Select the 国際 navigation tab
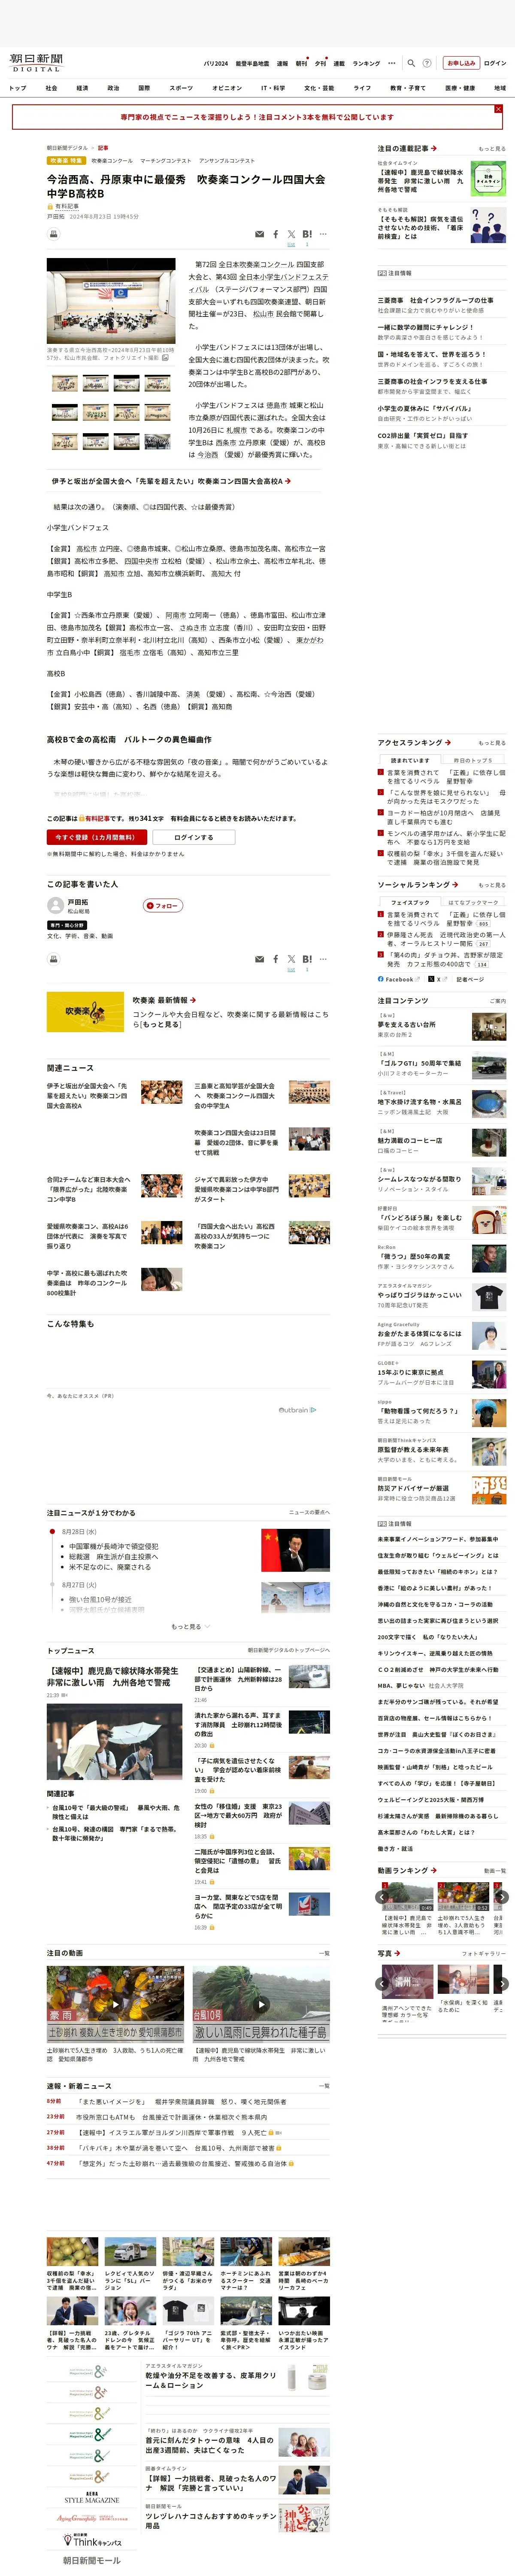Viewport: 515px width, 2576px height. (144, 88)
